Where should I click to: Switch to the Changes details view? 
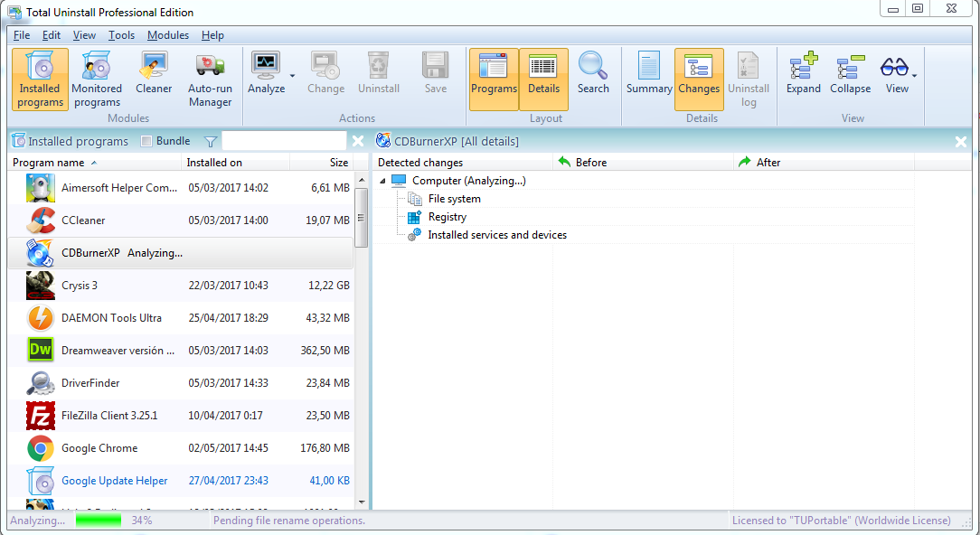(699, 80)
